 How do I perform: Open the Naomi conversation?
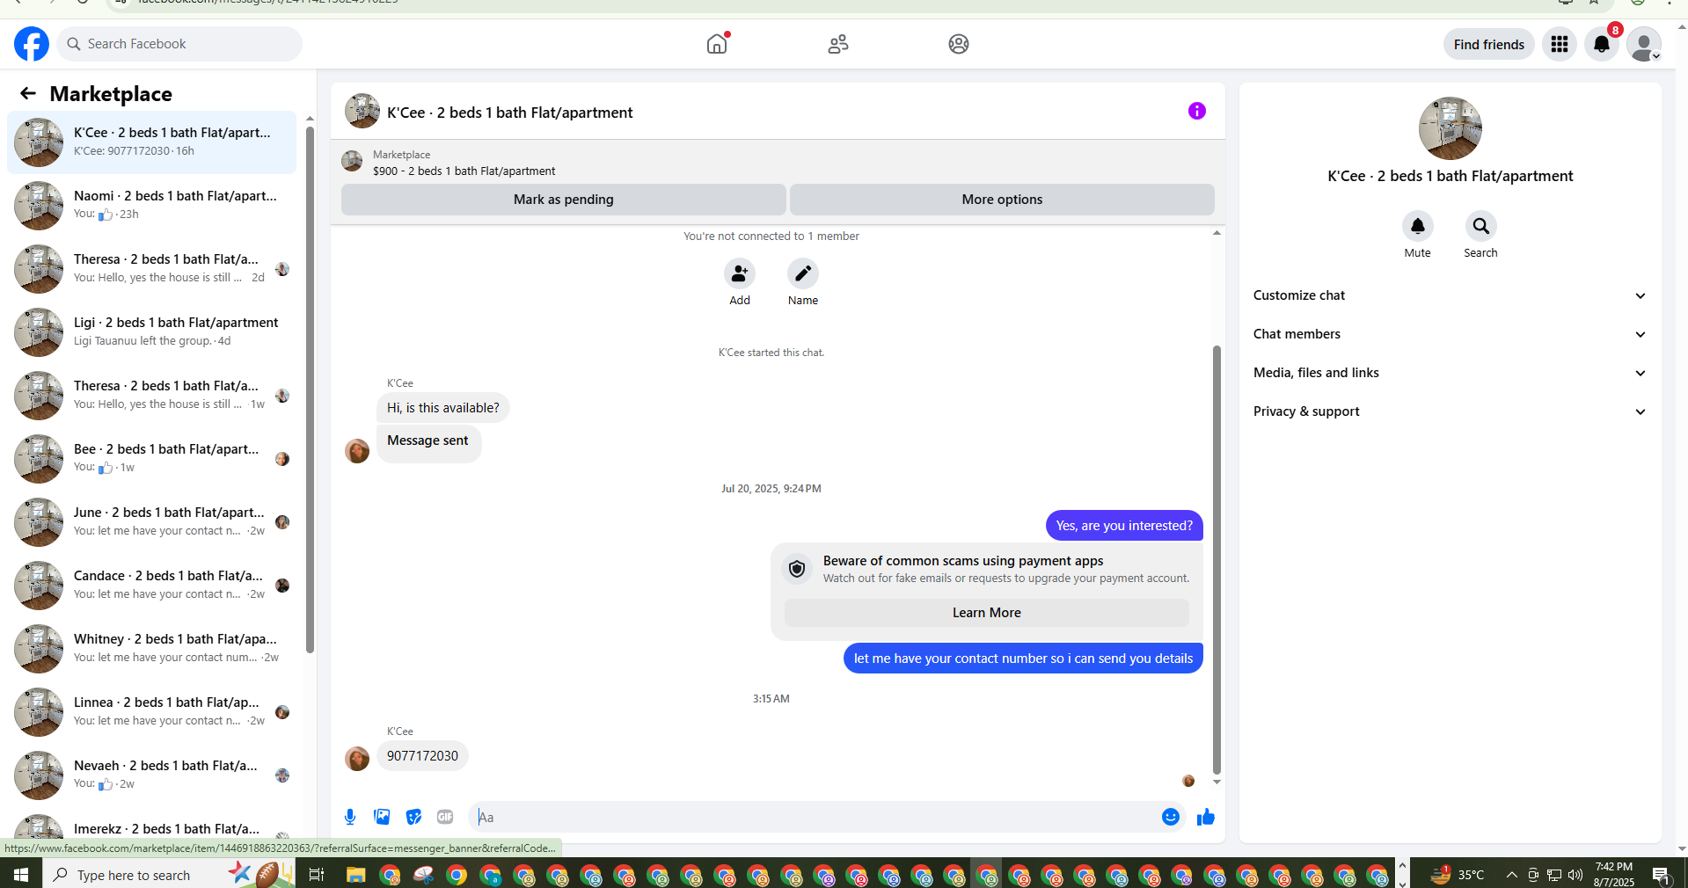click(151, 206)
